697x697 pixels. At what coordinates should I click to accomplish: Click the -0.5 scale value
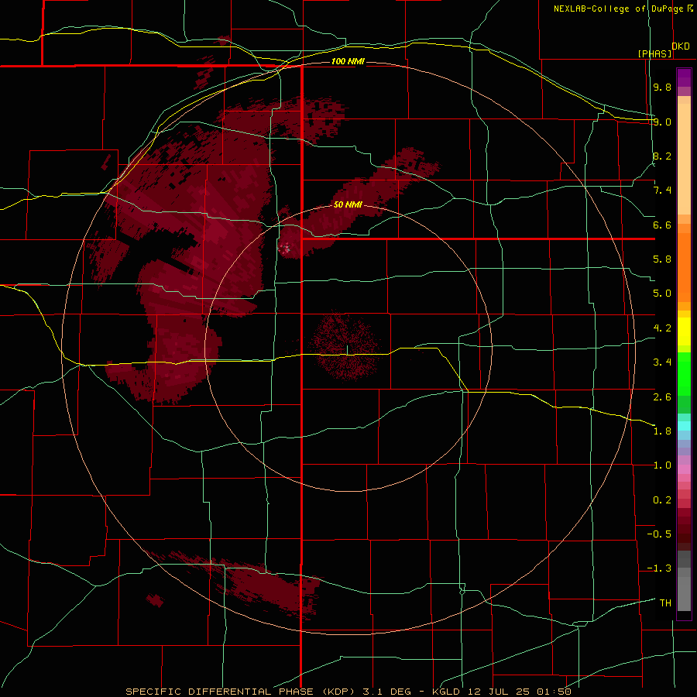(x=659, y=534)
